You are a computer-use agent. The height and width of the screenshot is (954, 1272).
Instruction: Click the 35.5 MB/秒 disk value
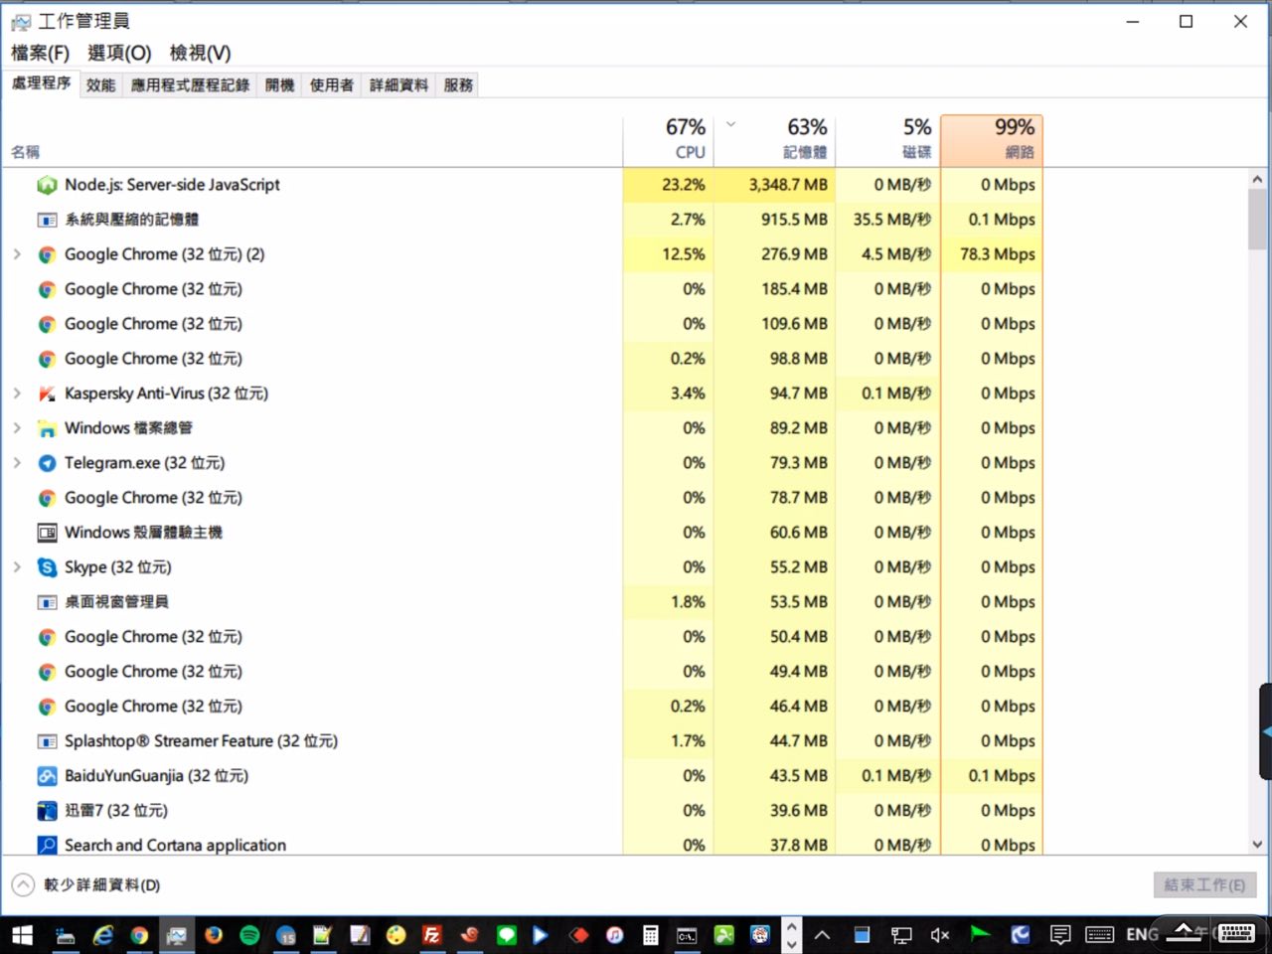pos(892,220)
